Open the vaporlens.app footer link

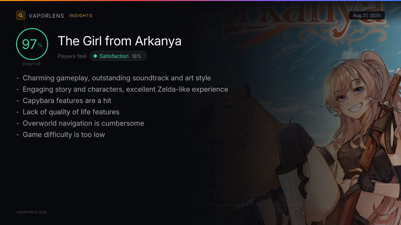[31, 212]
